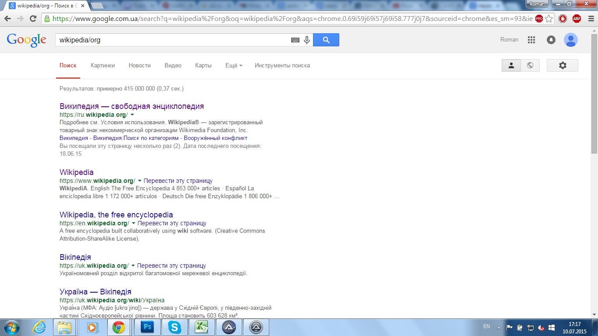The width and height of the screenshot is (598, 336).
Task: Open the Wikipedia, the free encyclopedia result
Action: [116, 215]
